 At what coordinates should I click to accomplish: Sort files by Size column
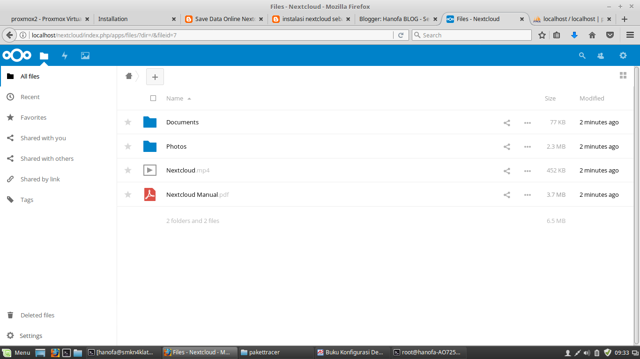(550, 98)
